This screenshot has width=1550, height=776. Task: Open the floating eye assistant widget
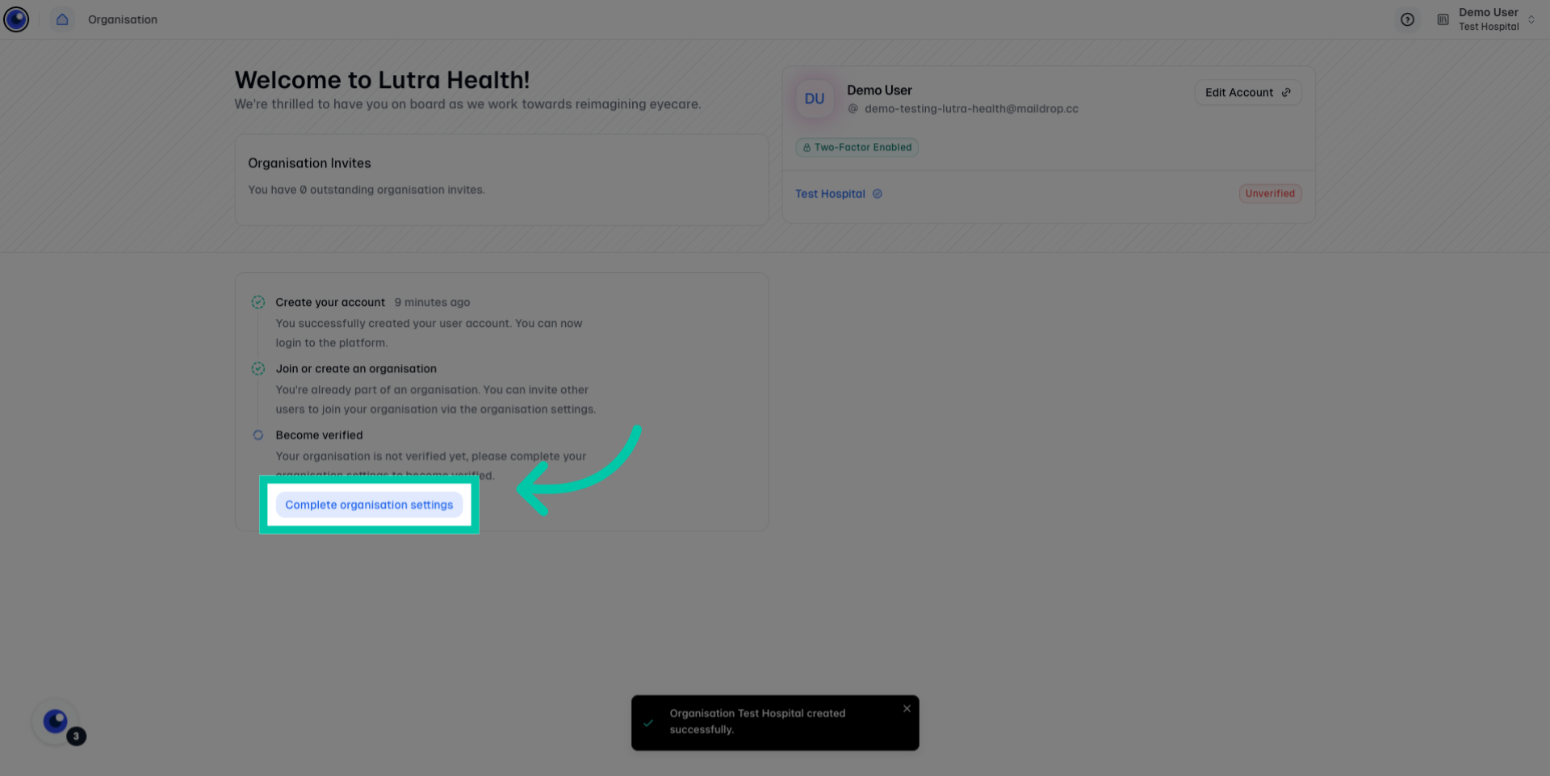pos(55,721)
